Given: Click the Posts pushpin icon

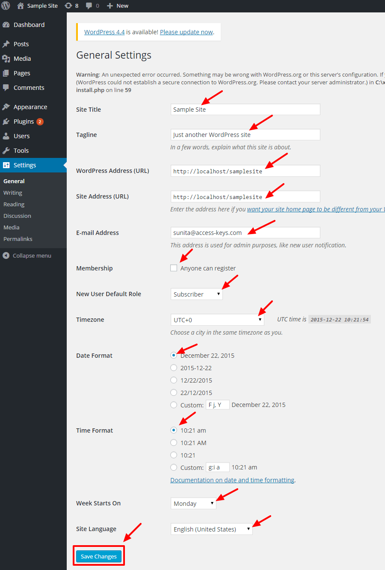Looking at the screenshot, I should click(x=6, y=44).
